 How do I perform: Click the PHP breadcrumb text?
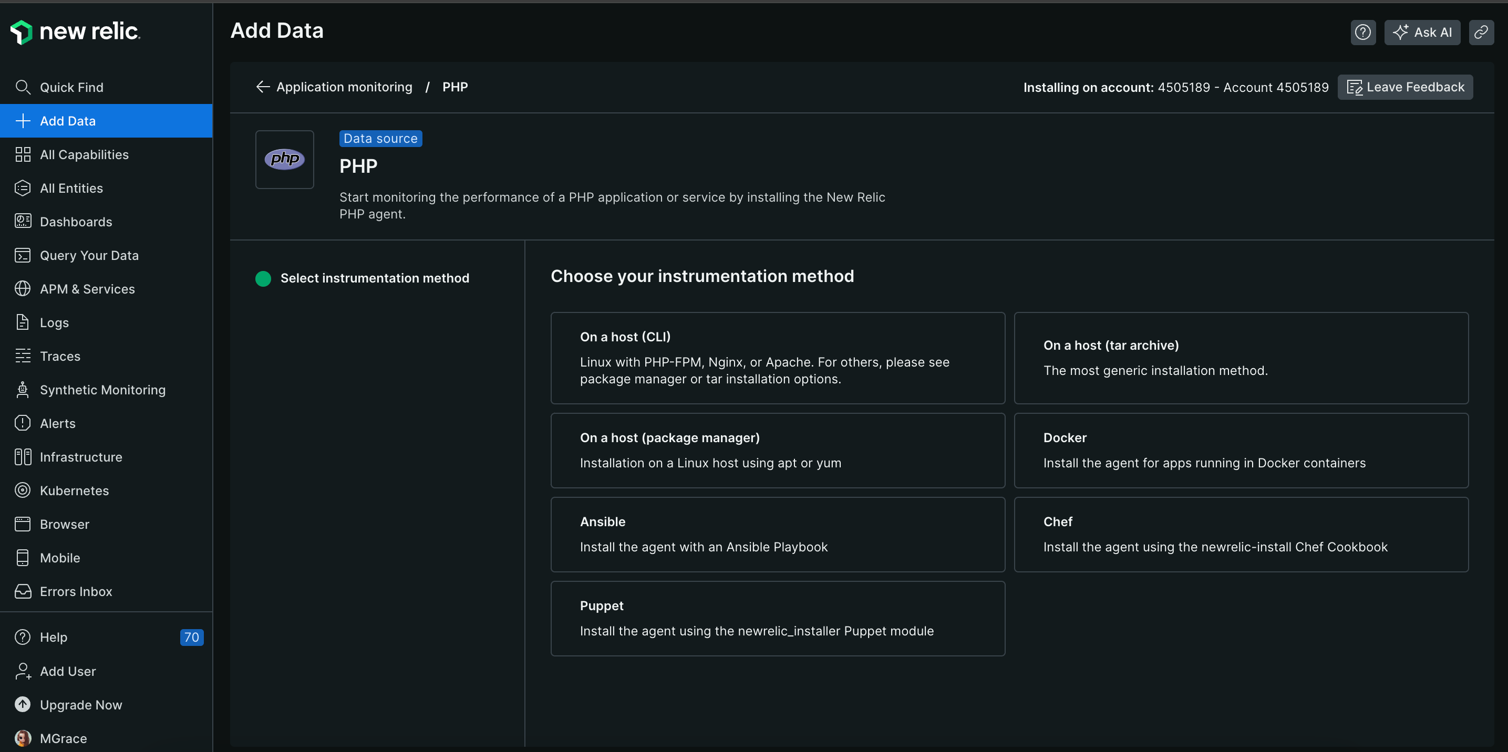tap(455, 87)
